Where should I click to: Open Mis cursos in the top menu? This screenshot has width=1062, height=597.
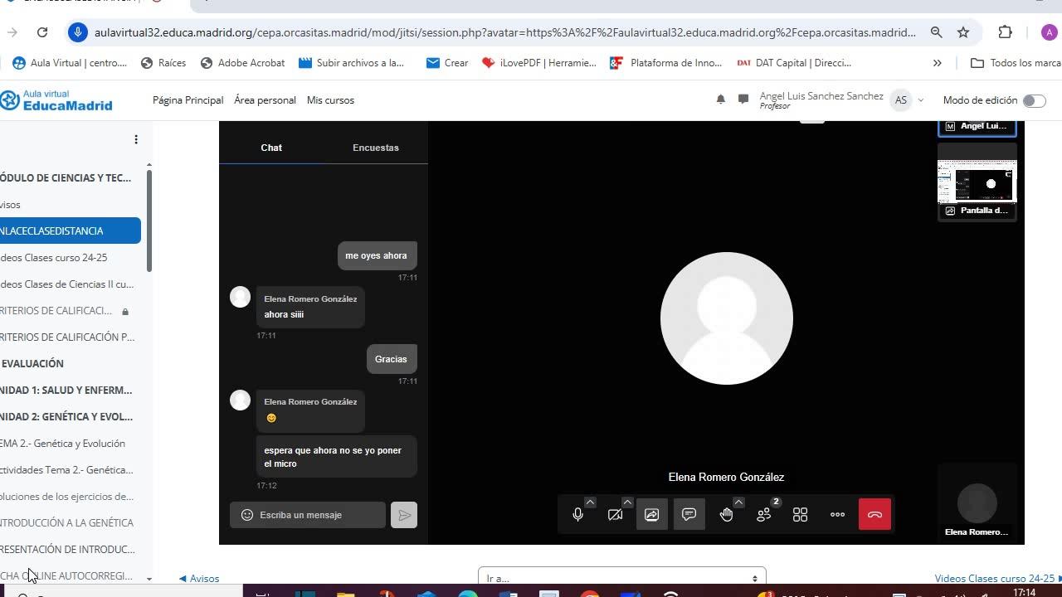[330, 100]
